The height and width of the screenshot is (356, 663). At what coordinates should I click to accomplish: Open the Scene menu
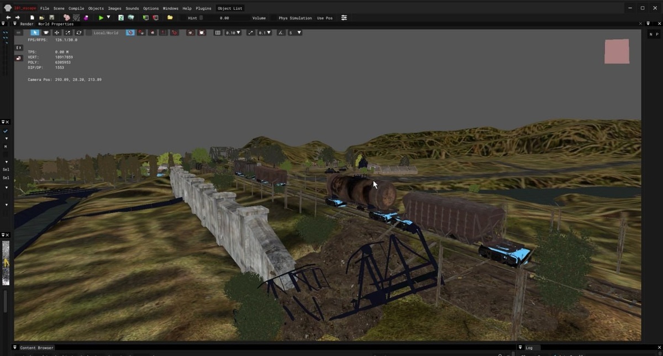pos(59,8)
